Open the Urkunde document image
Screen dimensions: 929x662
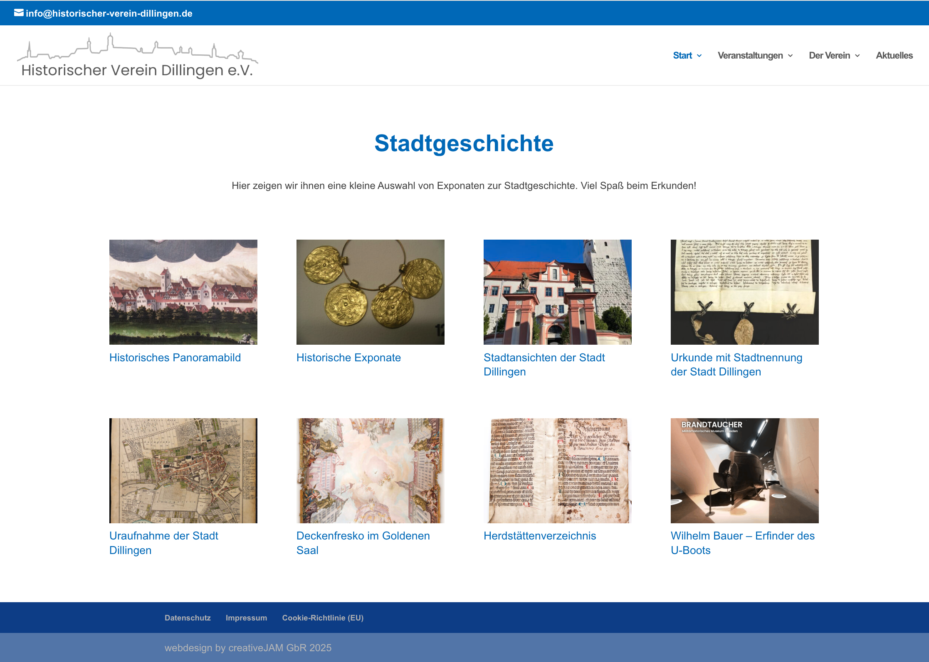pyautogui.click(x=744, y=292)
